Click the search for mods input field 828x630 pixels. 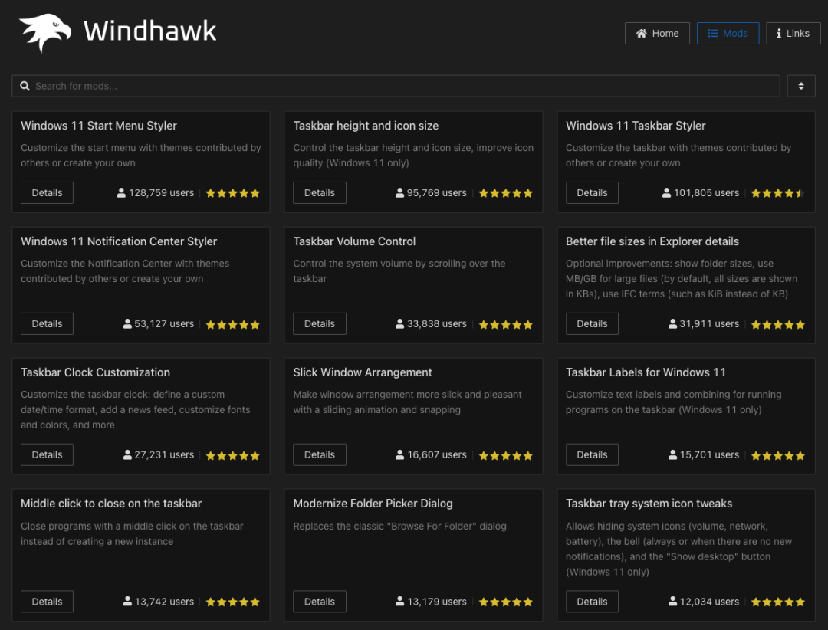383,86
